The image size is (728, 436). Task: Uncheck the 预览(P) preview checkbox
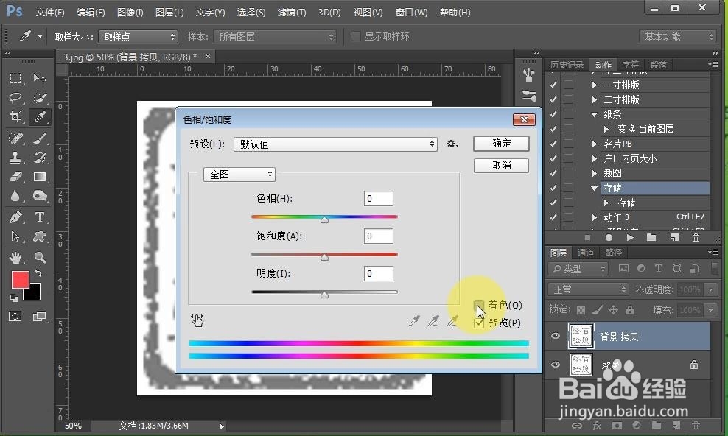click(x=480, y=323)
